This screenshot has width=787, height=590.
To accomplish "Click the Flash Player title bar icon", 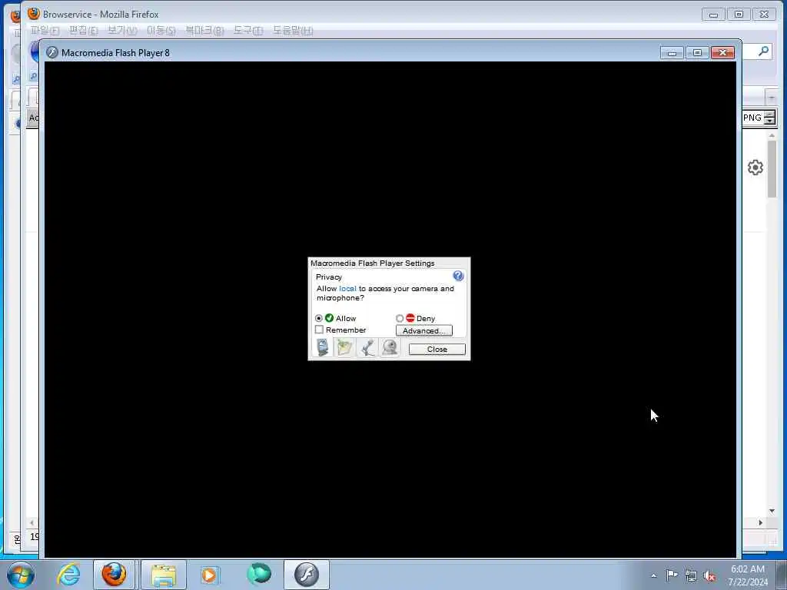I will tap(51, 52).
